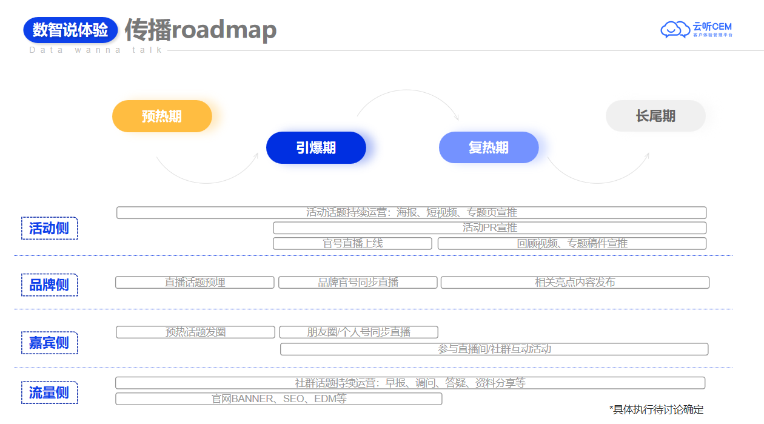Click the 传播roadmap title text
Image resolution: width=764 pixels, height=424 pixels.
pyautogui.click(x=201, y=30)
